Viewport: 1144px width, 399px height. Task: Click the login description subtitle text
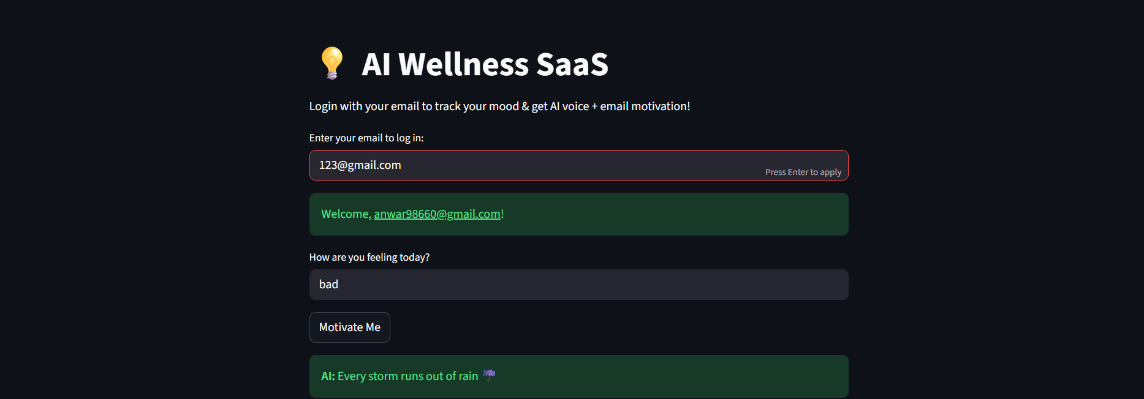pyautogui.click(x=499, y=106)
